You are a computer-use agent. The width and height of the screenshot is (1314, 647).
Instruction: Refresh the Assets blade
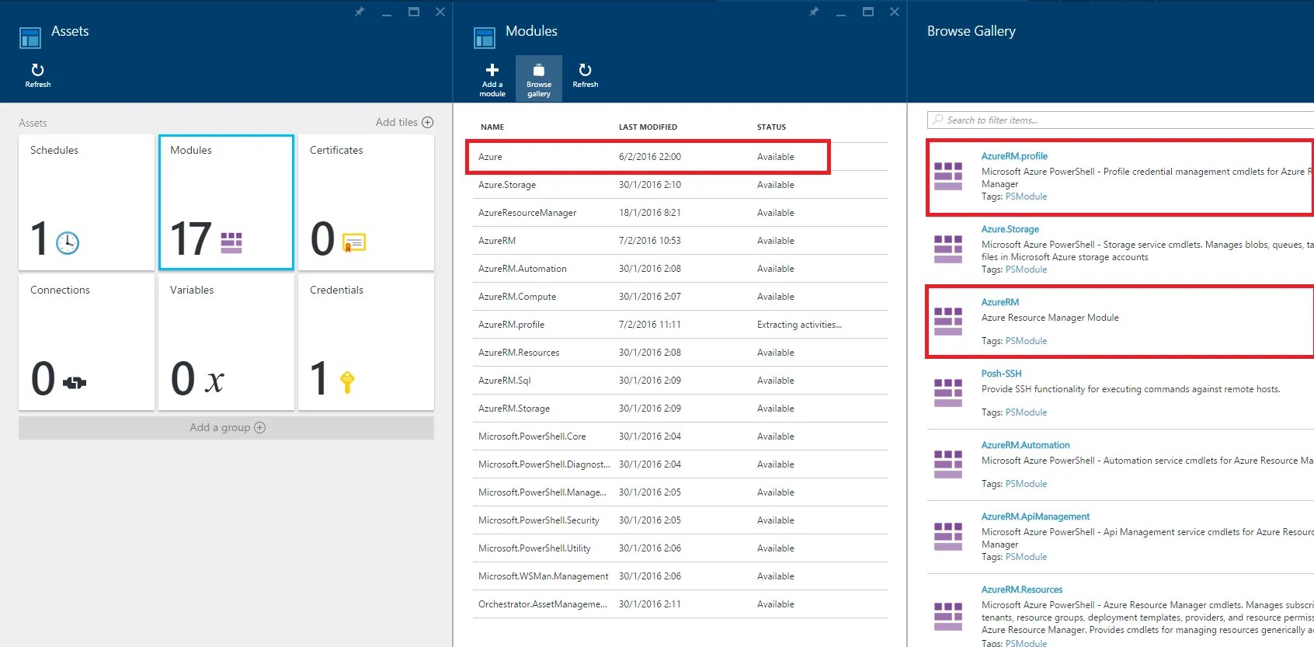click(x=37, y=75)
